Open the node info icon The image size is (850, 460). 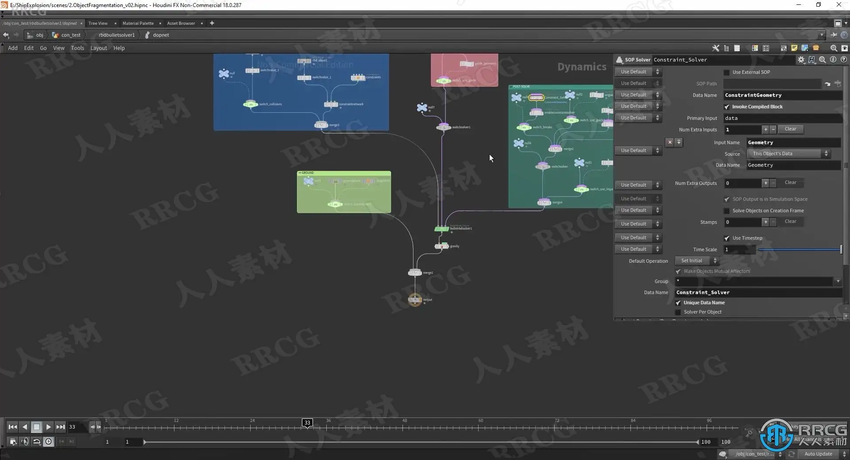pyautogui.click(x=833, y=60)
